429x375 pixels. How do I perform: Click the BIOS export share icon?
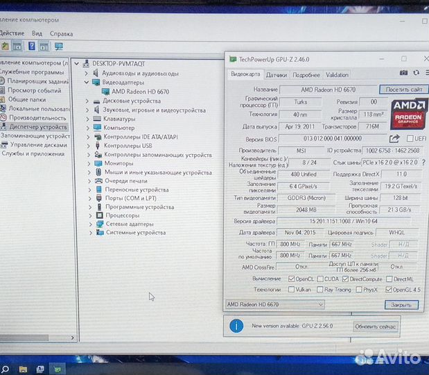394,138
